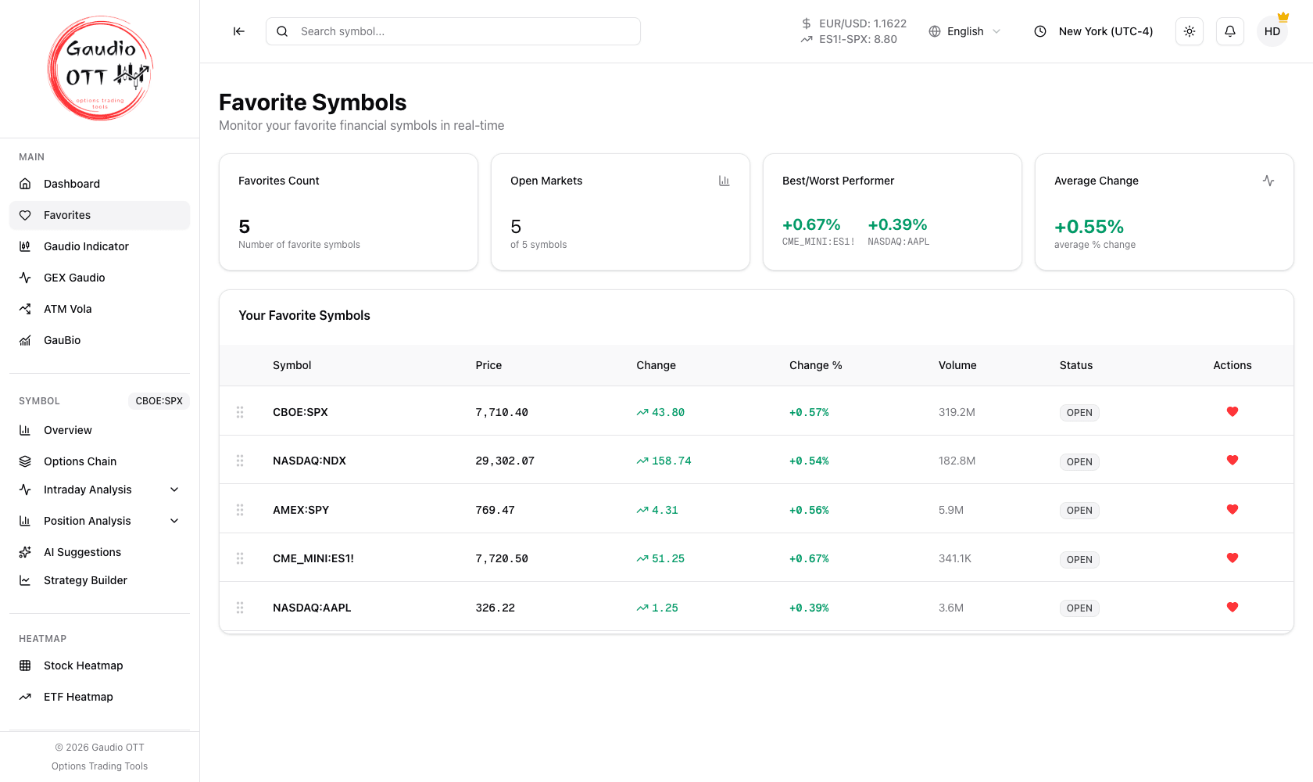Select the CME_MINI:ES1! symbol name in table
The image size is (1313, 782).
[x=313, y=558]
